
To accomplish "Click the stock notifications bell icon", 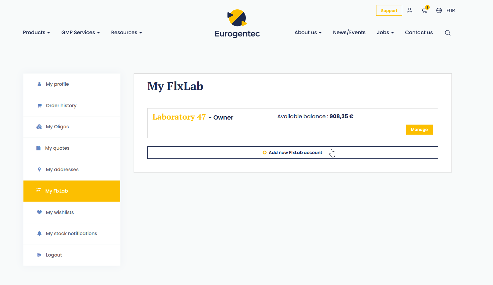I will pyautogui.click(x=39, y=233).
